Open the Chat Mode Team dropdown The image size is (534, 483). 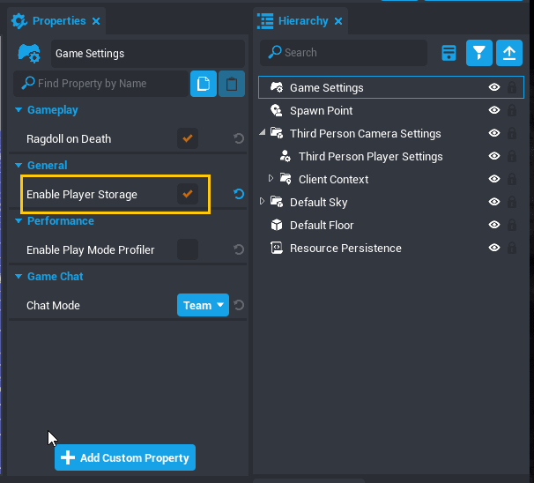click(x=203, y=305)
